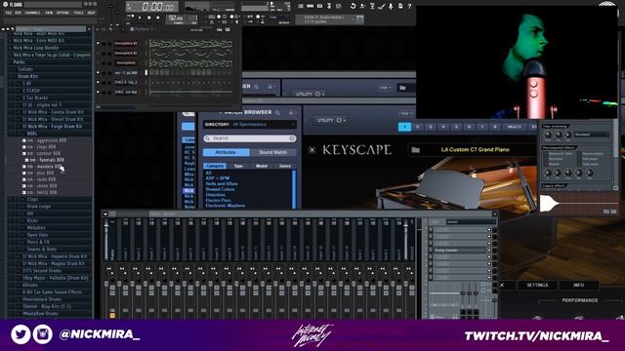
Task: Click the sampler panel vertical scrollbar
Action: click(x=615, y=156)
